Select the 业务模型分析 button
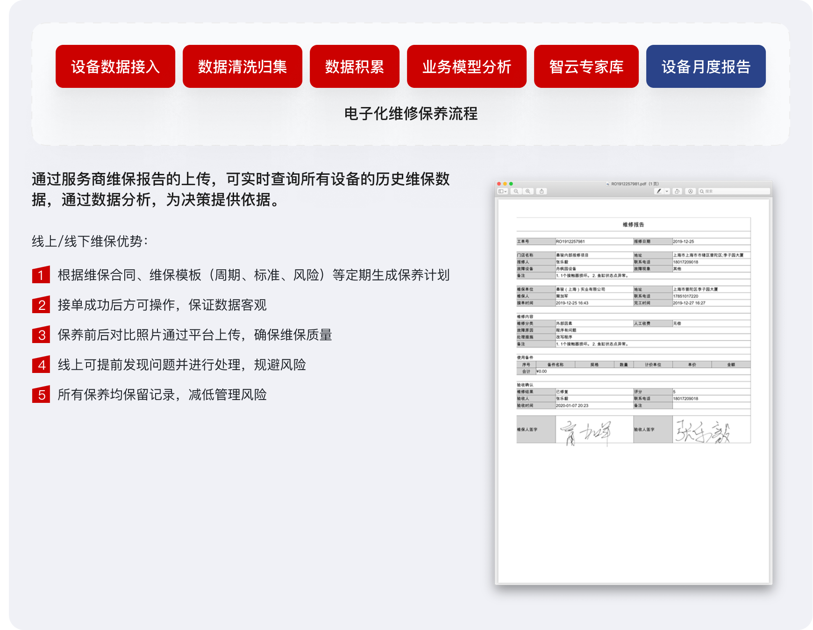The width and height of the screenshot is (813, 630). coord(467,67)
